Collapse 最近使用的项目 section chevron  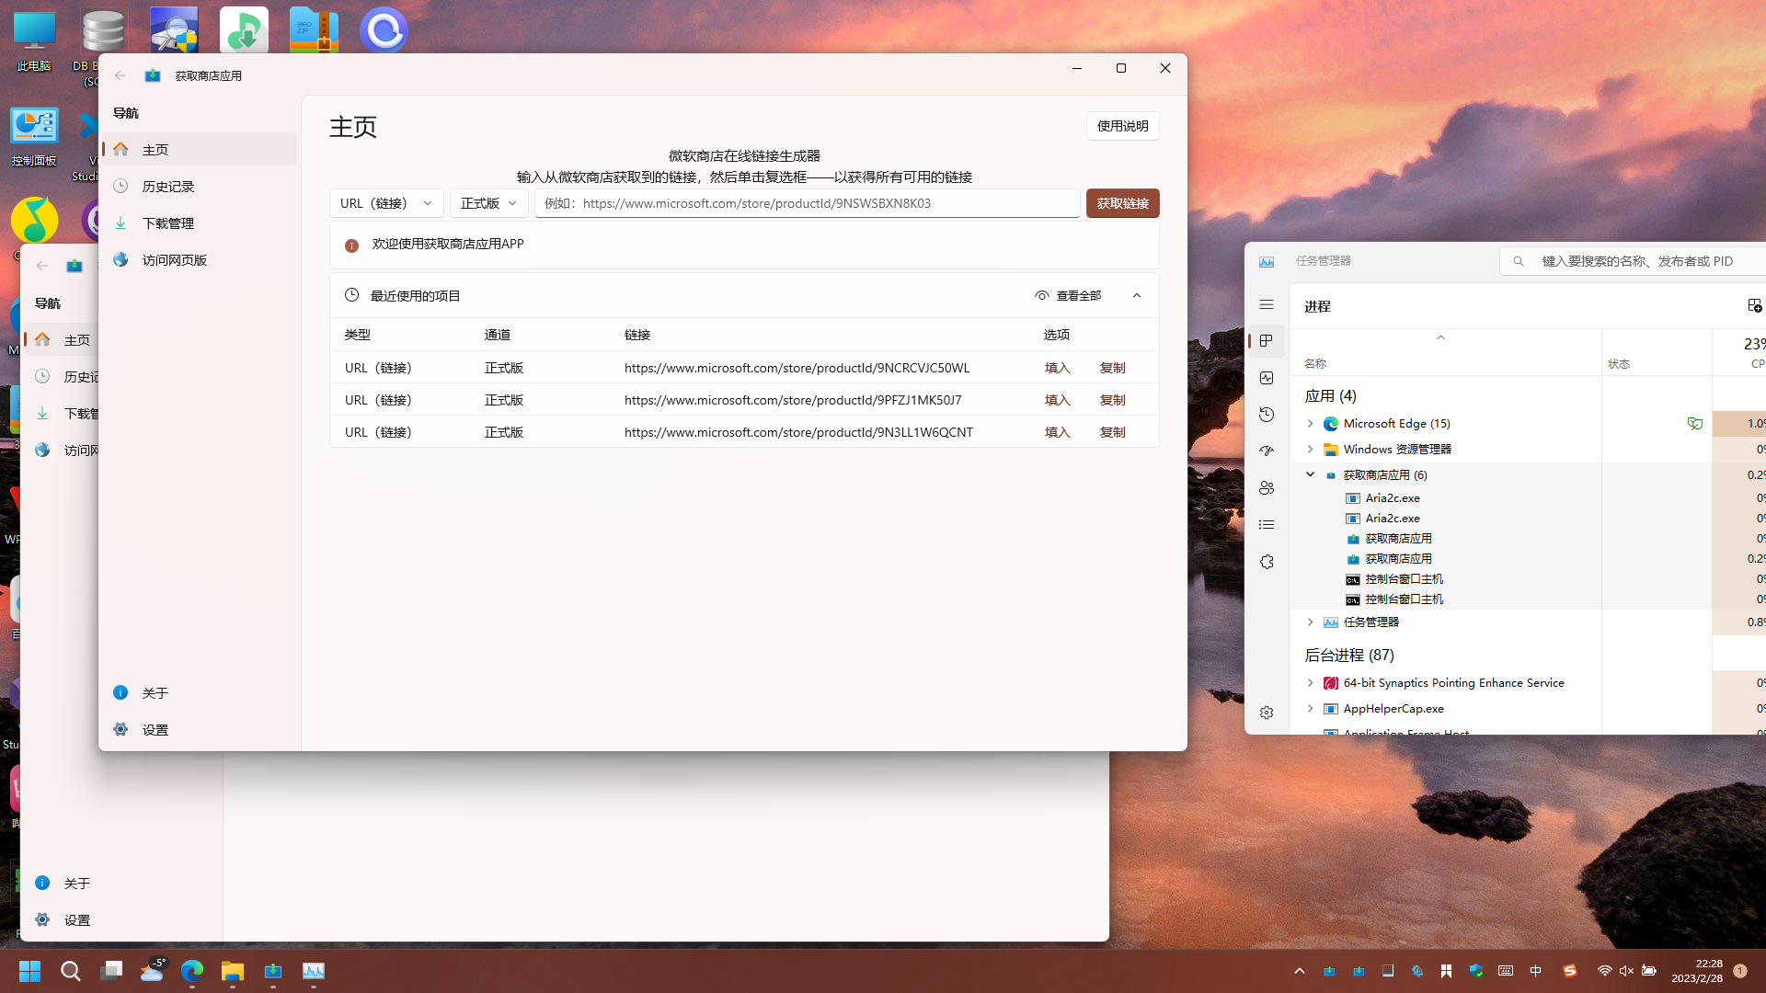click(x=1137, y=295)
